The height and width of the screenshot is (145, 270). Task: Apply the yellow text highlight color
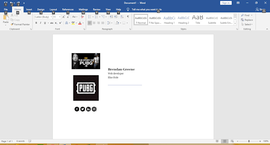click(x=73, y=23)
